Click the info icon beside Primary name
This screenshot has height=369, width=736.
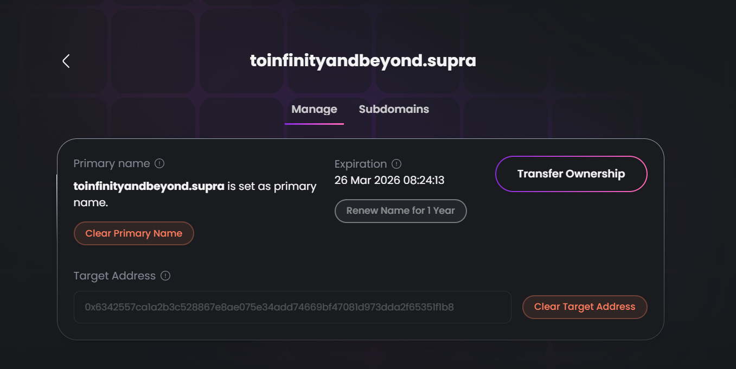[x=159, y=163]
